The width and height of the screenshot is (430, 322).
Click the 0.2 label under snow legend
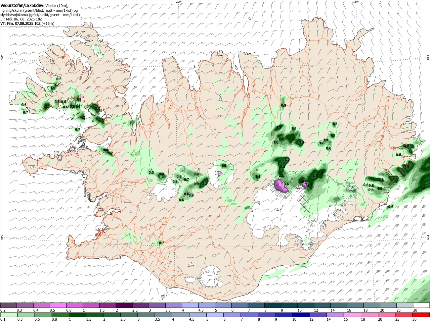pos(3,310)
